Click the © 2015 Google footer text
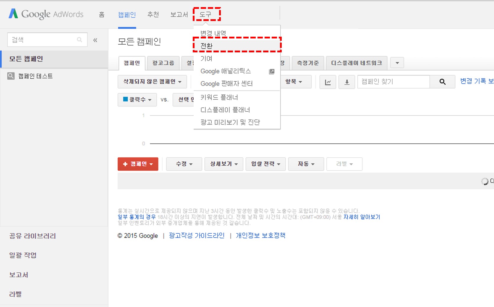Screen dimensions: 494x307 tap(138, 236)
